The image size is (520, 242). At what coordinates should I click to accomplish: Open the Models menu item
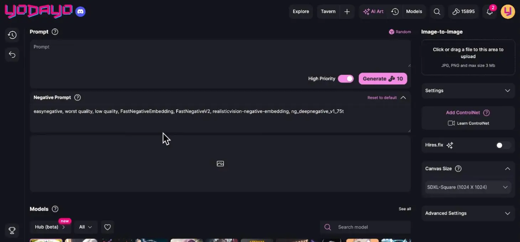414,12
